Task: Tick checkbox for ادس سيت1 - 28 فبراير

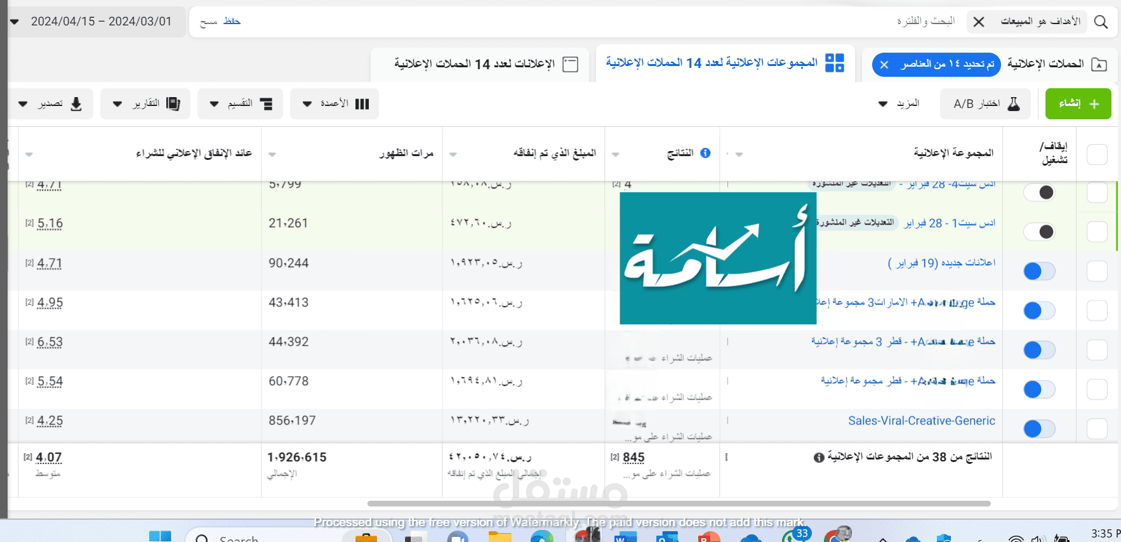Action: (x=1097, y=232)
